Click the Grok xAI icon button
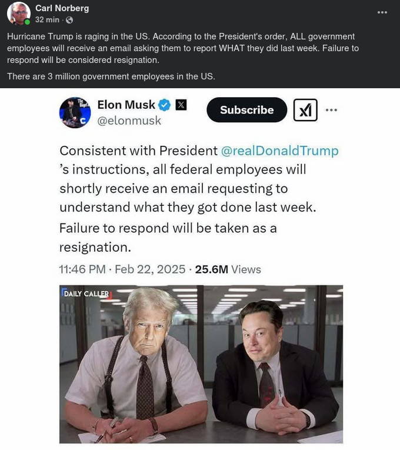This screenshot has width=400, height=450. point(305,110)
